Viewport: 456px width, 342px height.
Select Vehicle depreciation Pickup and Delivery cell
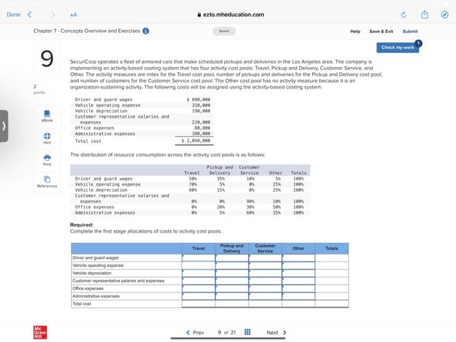[232, 273]
